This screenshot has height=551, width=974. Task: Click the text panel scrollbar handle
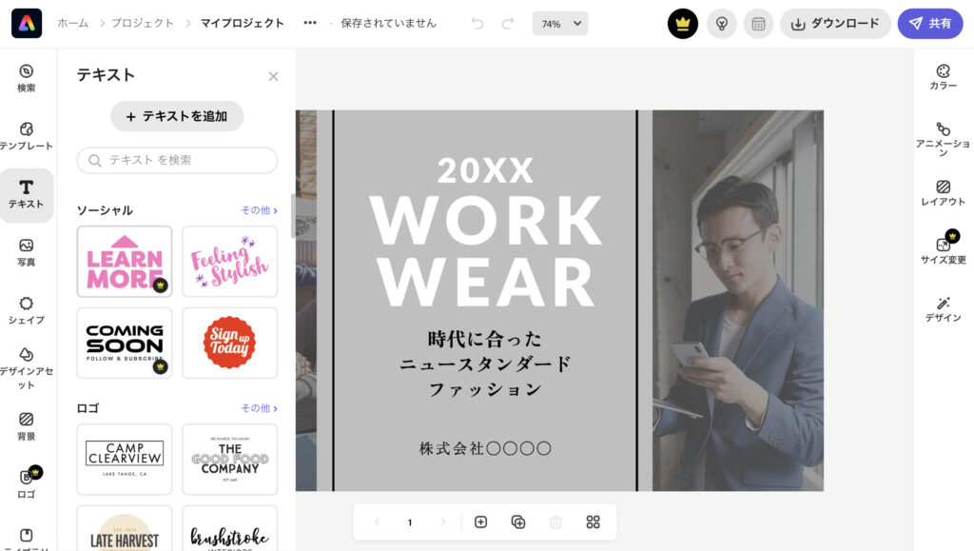(x=293, y=216)
